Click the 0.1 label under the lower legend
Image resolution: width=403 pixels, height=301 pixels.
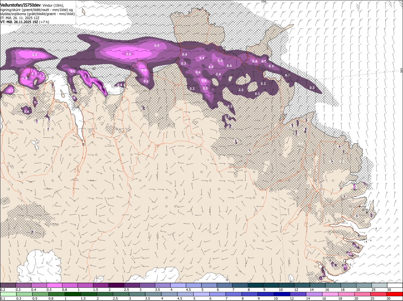click(x=3, y=298)
